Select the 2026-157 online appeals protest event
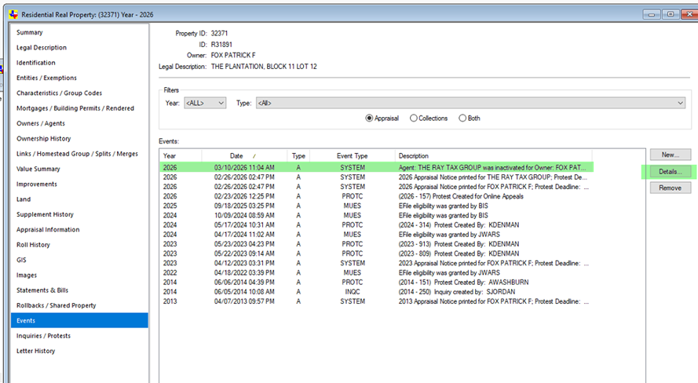 pyautogui.click(x=377, y=196)
